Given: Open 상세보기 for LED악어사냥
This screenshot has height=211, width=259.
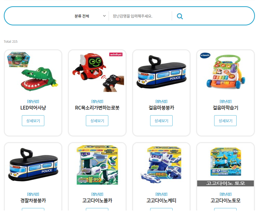Looking at the screenshot, I should point(33,121).
